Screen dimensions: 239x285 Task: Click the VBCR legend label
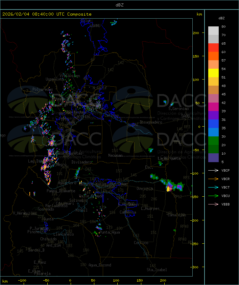pyautogui.click(x=225, y=179)
